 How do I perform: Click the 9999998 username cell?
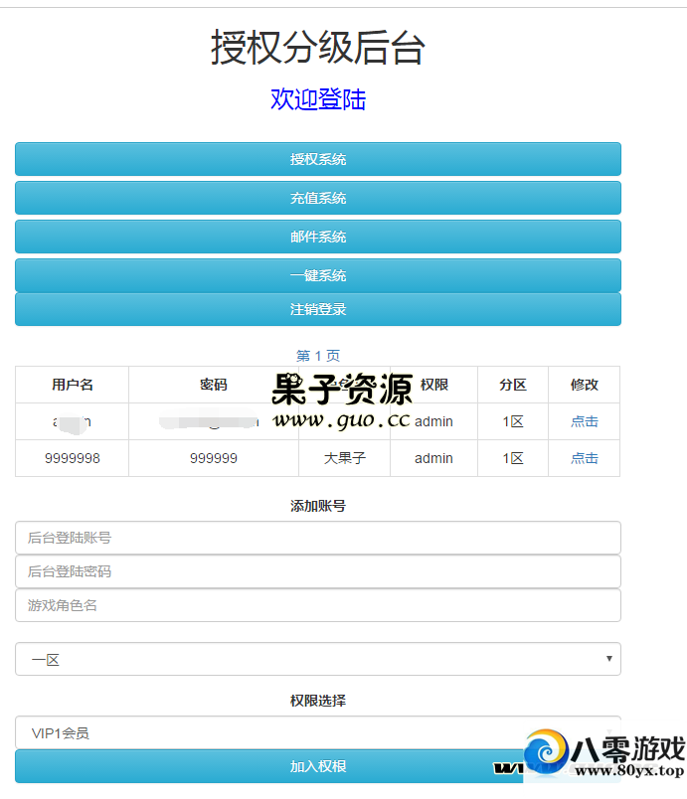click(x=73, y=458)
